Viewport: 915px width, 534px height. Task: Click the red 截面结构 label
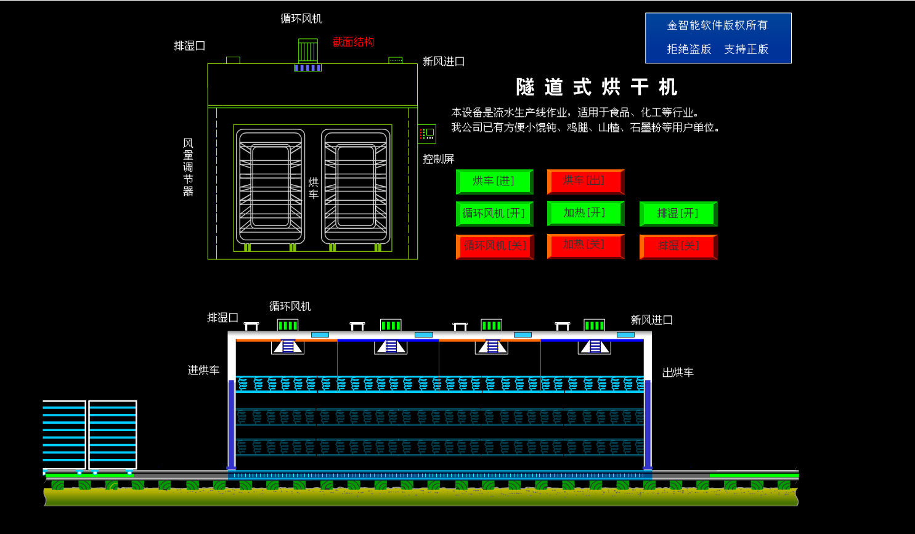pyautogui.click(x=353, y=42)
